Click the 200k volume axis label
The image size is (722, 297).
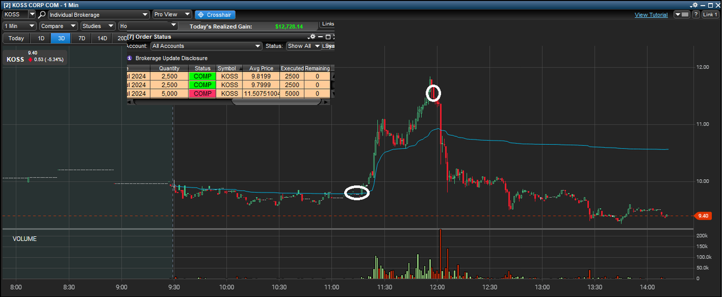[x=702, y=236]
